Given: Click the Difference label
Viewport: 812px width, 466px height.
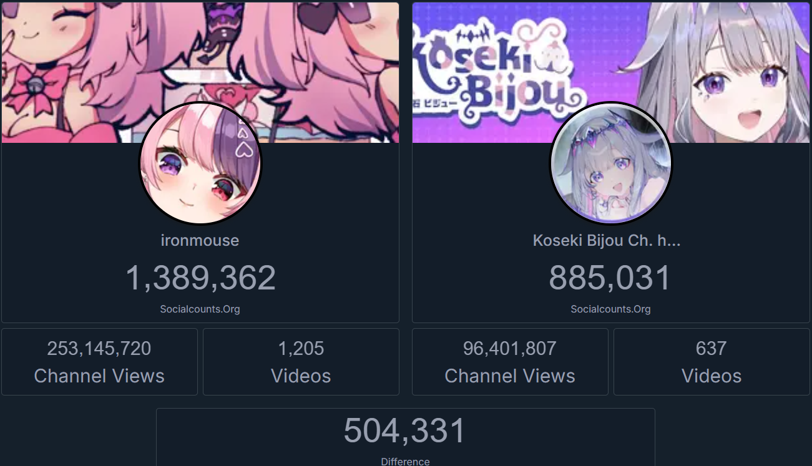Looking at the screenshot, I should click(405, 462).
